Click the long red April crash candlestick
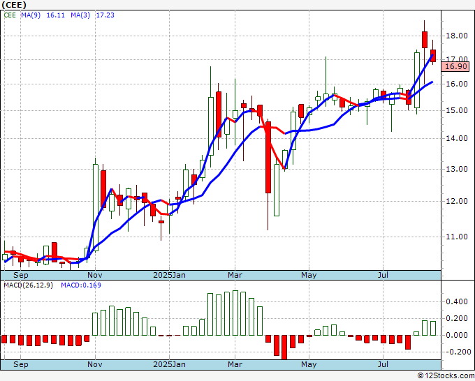 pyautogui.click(x=268, y=157)
